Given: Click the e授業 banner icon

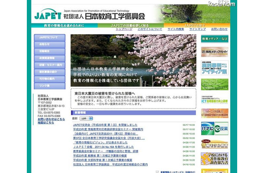Looking at the screenshot, I should tap(222, 128).
